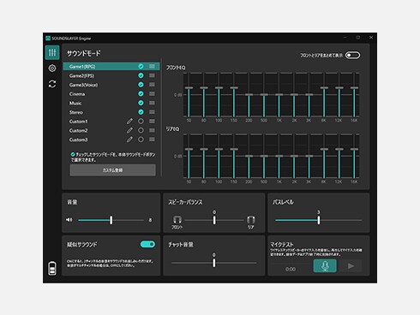Image resolution: width=420 pixels, height=315 pixels.
Task: Click the SOUNDSLAYER Engine app icon in title bar
Action: tap(48, 39)
